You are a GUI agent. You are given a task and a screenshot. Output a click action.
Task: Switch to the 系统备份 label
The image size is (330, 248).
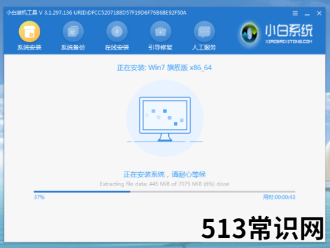tap(73, 47)
